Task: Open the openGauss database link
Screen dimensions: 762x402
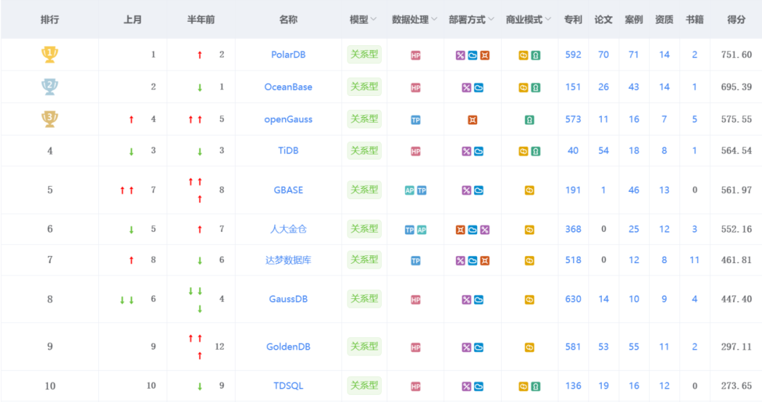Action: 288,119
